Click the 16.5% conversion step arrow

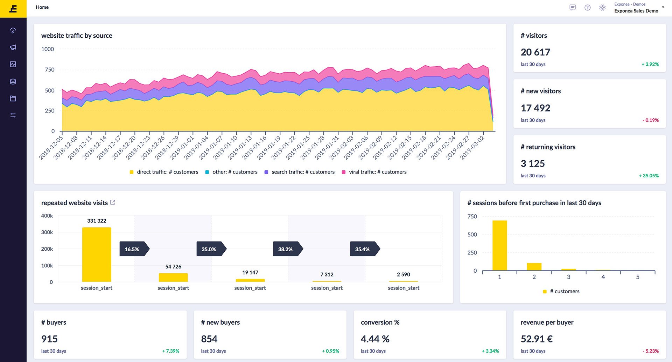[134, 249]
